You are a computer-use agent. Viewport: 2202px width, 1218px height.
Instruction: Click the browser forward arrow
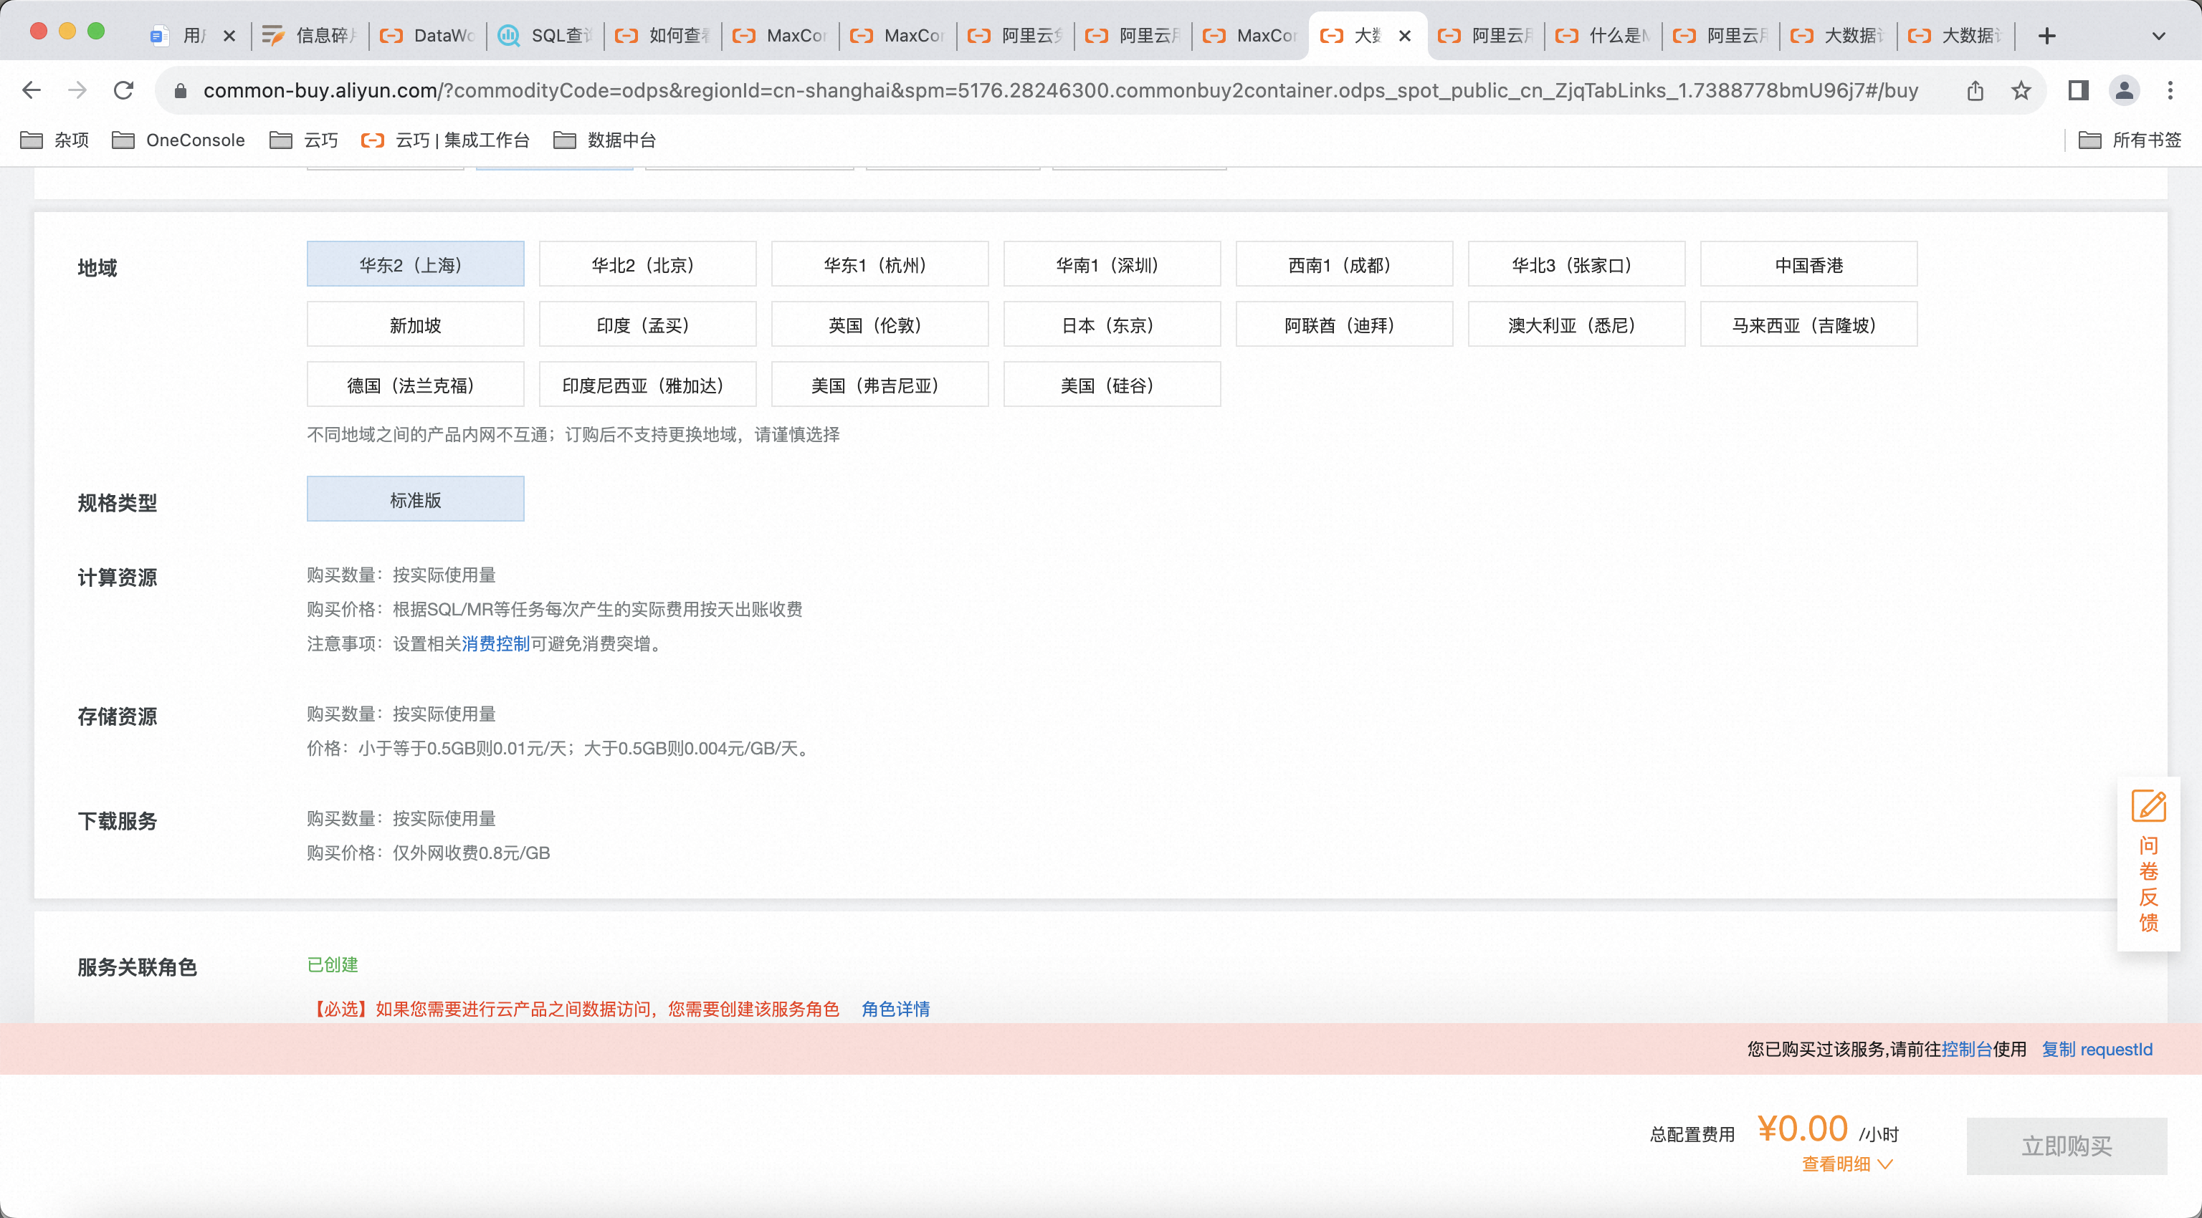click(77, 90)
